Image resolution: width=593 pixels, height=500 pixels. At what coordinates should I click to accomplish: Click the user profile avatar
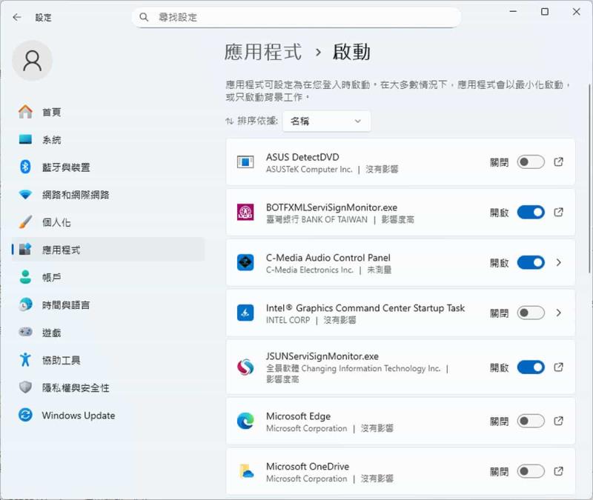[x=33, y=61]
